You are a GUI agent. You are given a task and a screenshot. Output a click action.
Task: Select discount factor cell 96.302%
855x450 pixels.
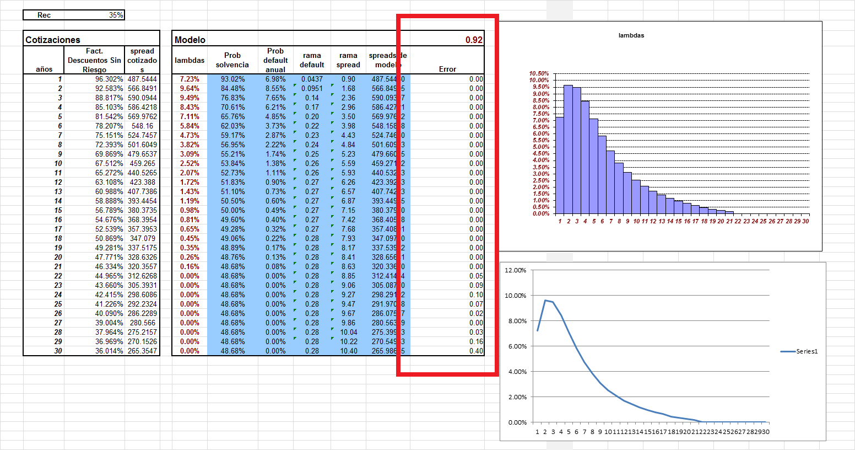pyautogui.click(x=94, y=79)
